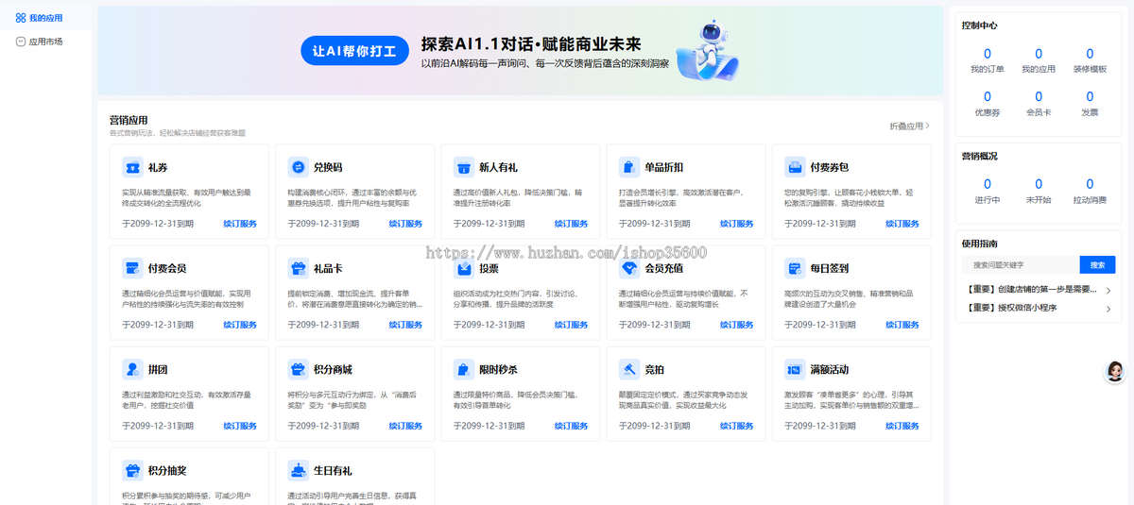Open the 积分商城 app icon
The image size is (1134, 505).
coord(298,369)
